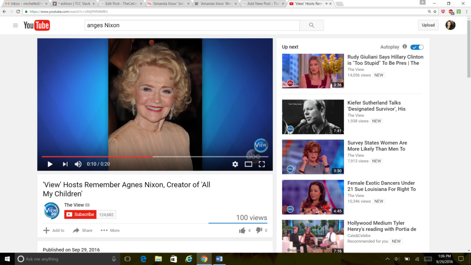Skip to next video in the player
Screen dimensions: 471x265
65,164
